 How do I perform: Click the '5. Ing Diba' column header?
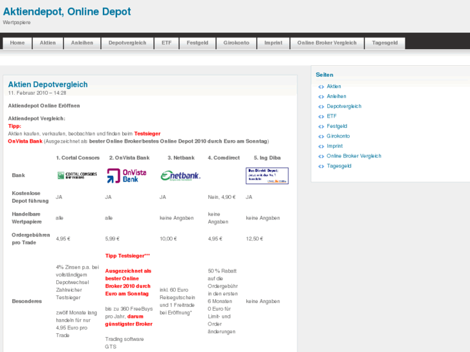(267, 158)
